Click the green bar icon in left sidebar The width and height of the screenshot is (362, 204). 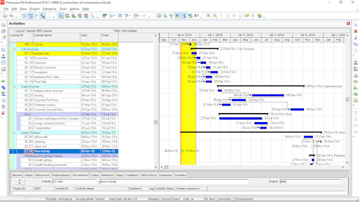pos(4,81)
